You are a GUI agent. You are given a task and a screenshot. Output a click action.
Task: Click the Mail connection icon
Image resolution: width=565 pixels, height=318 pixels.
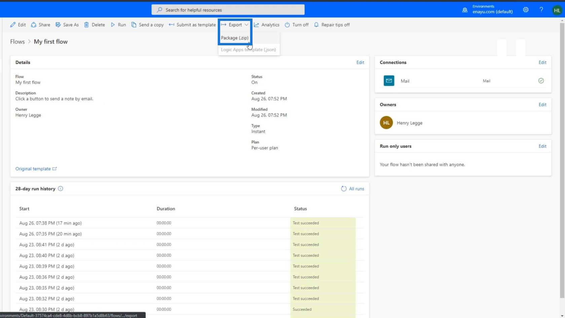coord(389,81)
